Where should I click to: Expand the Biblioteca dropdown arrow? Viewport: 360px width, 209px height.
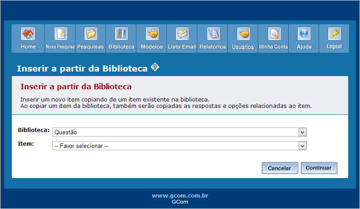point(302,132)
